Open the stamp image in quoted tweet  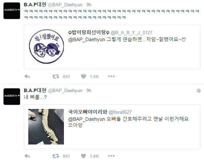(x=46, y=47)
